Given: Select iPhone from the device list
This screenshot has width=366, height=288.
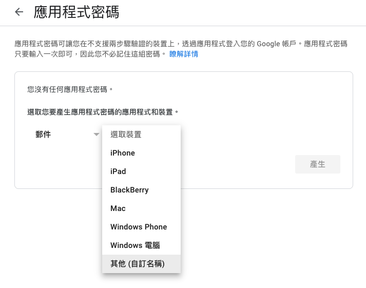Looking at the screenshot, I should click(x=123, y=153).
